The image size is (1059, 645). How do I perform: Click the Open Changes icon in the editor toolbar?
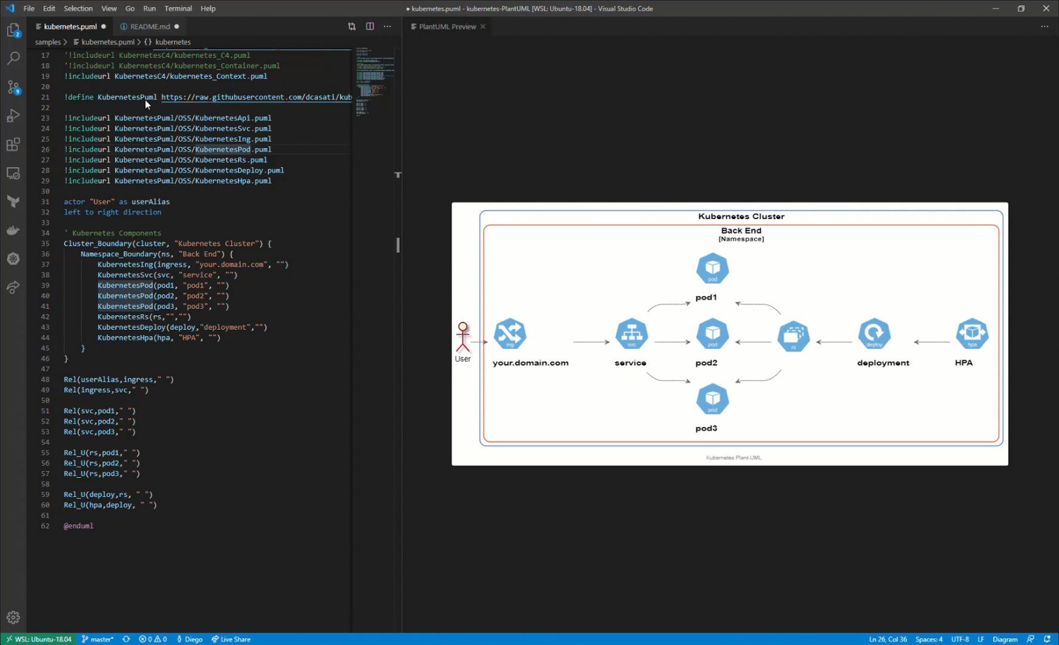point(351,26)
